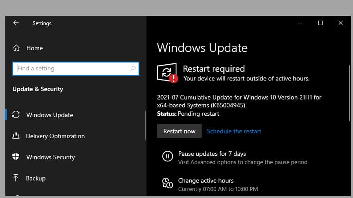Click the Pause updates pause icon
Screen dimensions: 353x198
pyautogui.click(x=168, y=156)
